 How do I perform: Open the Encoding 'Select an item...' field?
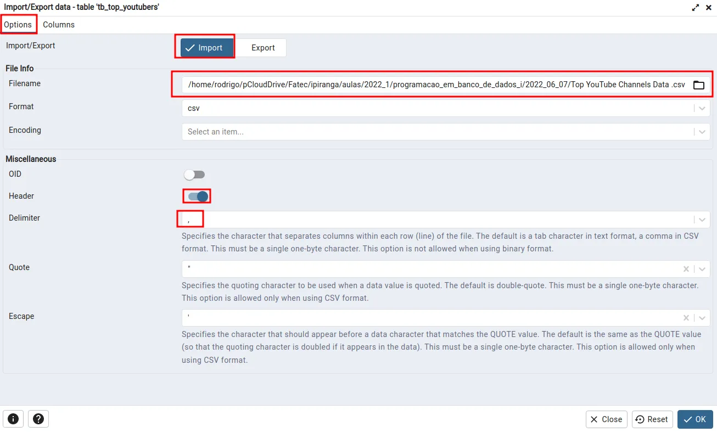(x=446, y=132)
